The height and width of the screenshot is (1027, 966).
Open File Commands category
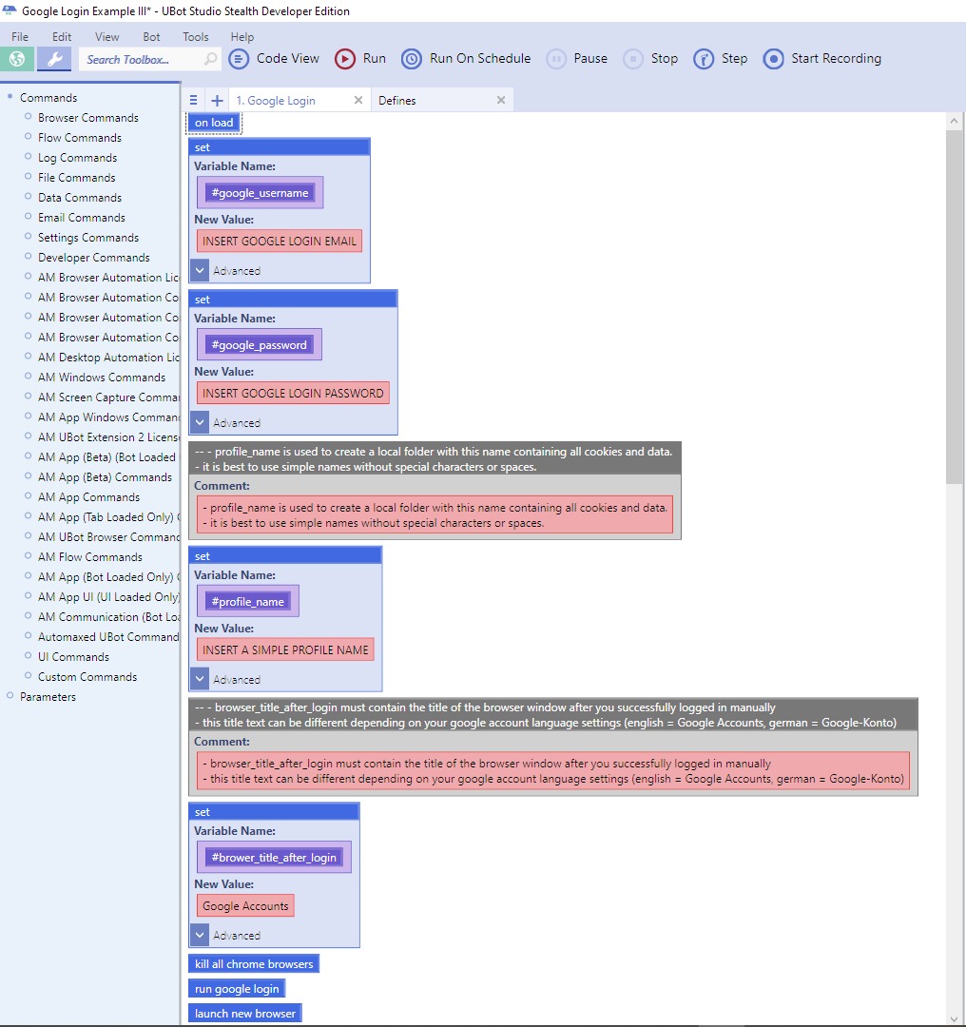(x=76, y=178)
